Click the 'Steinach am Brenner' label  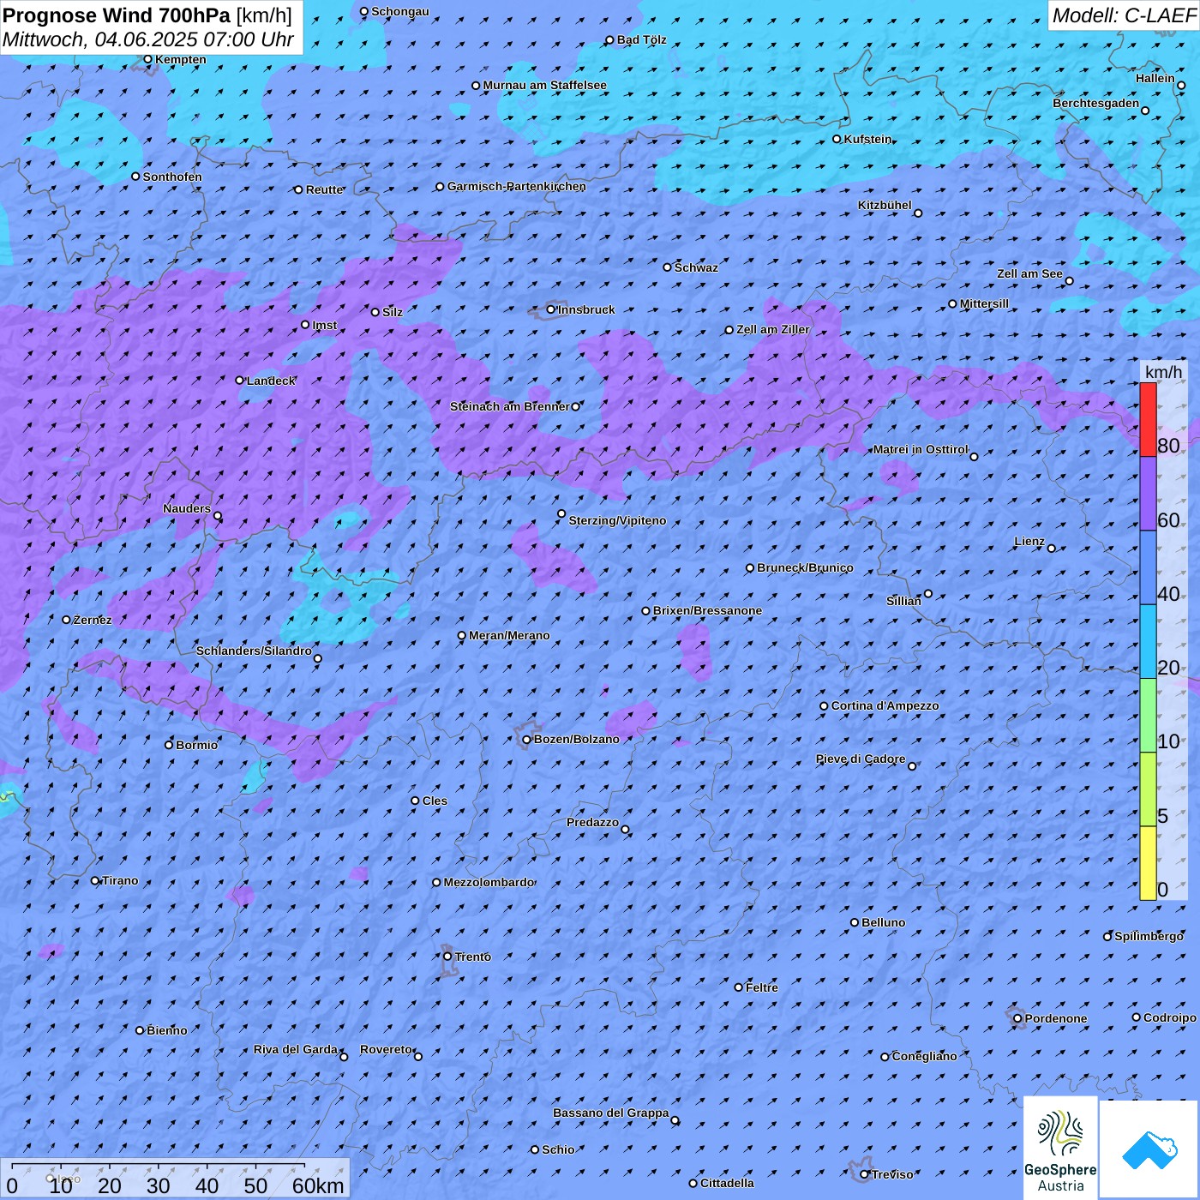click(510, 406)
